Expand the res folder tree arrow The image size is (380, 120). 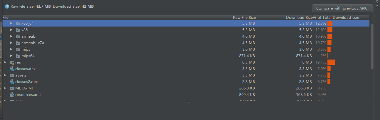click(5, 62)
